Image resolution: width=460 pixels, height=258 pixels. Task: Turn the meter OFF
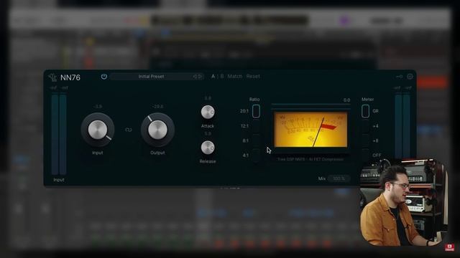pos(365,156)
